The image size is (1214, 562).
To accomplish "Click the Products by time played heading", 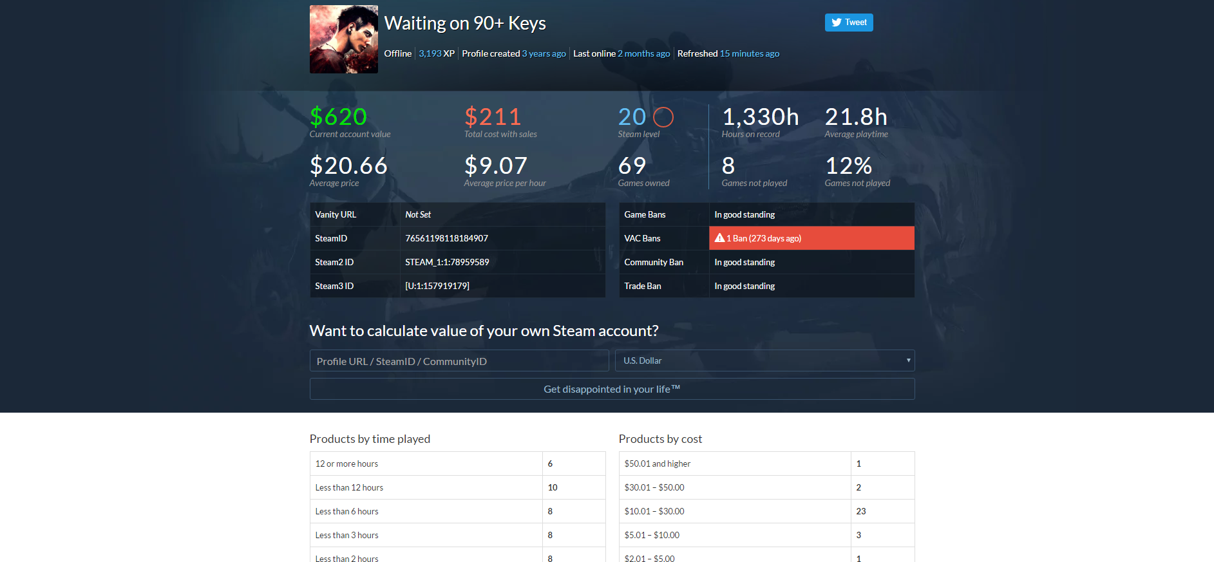I will [x=370, y=439].
